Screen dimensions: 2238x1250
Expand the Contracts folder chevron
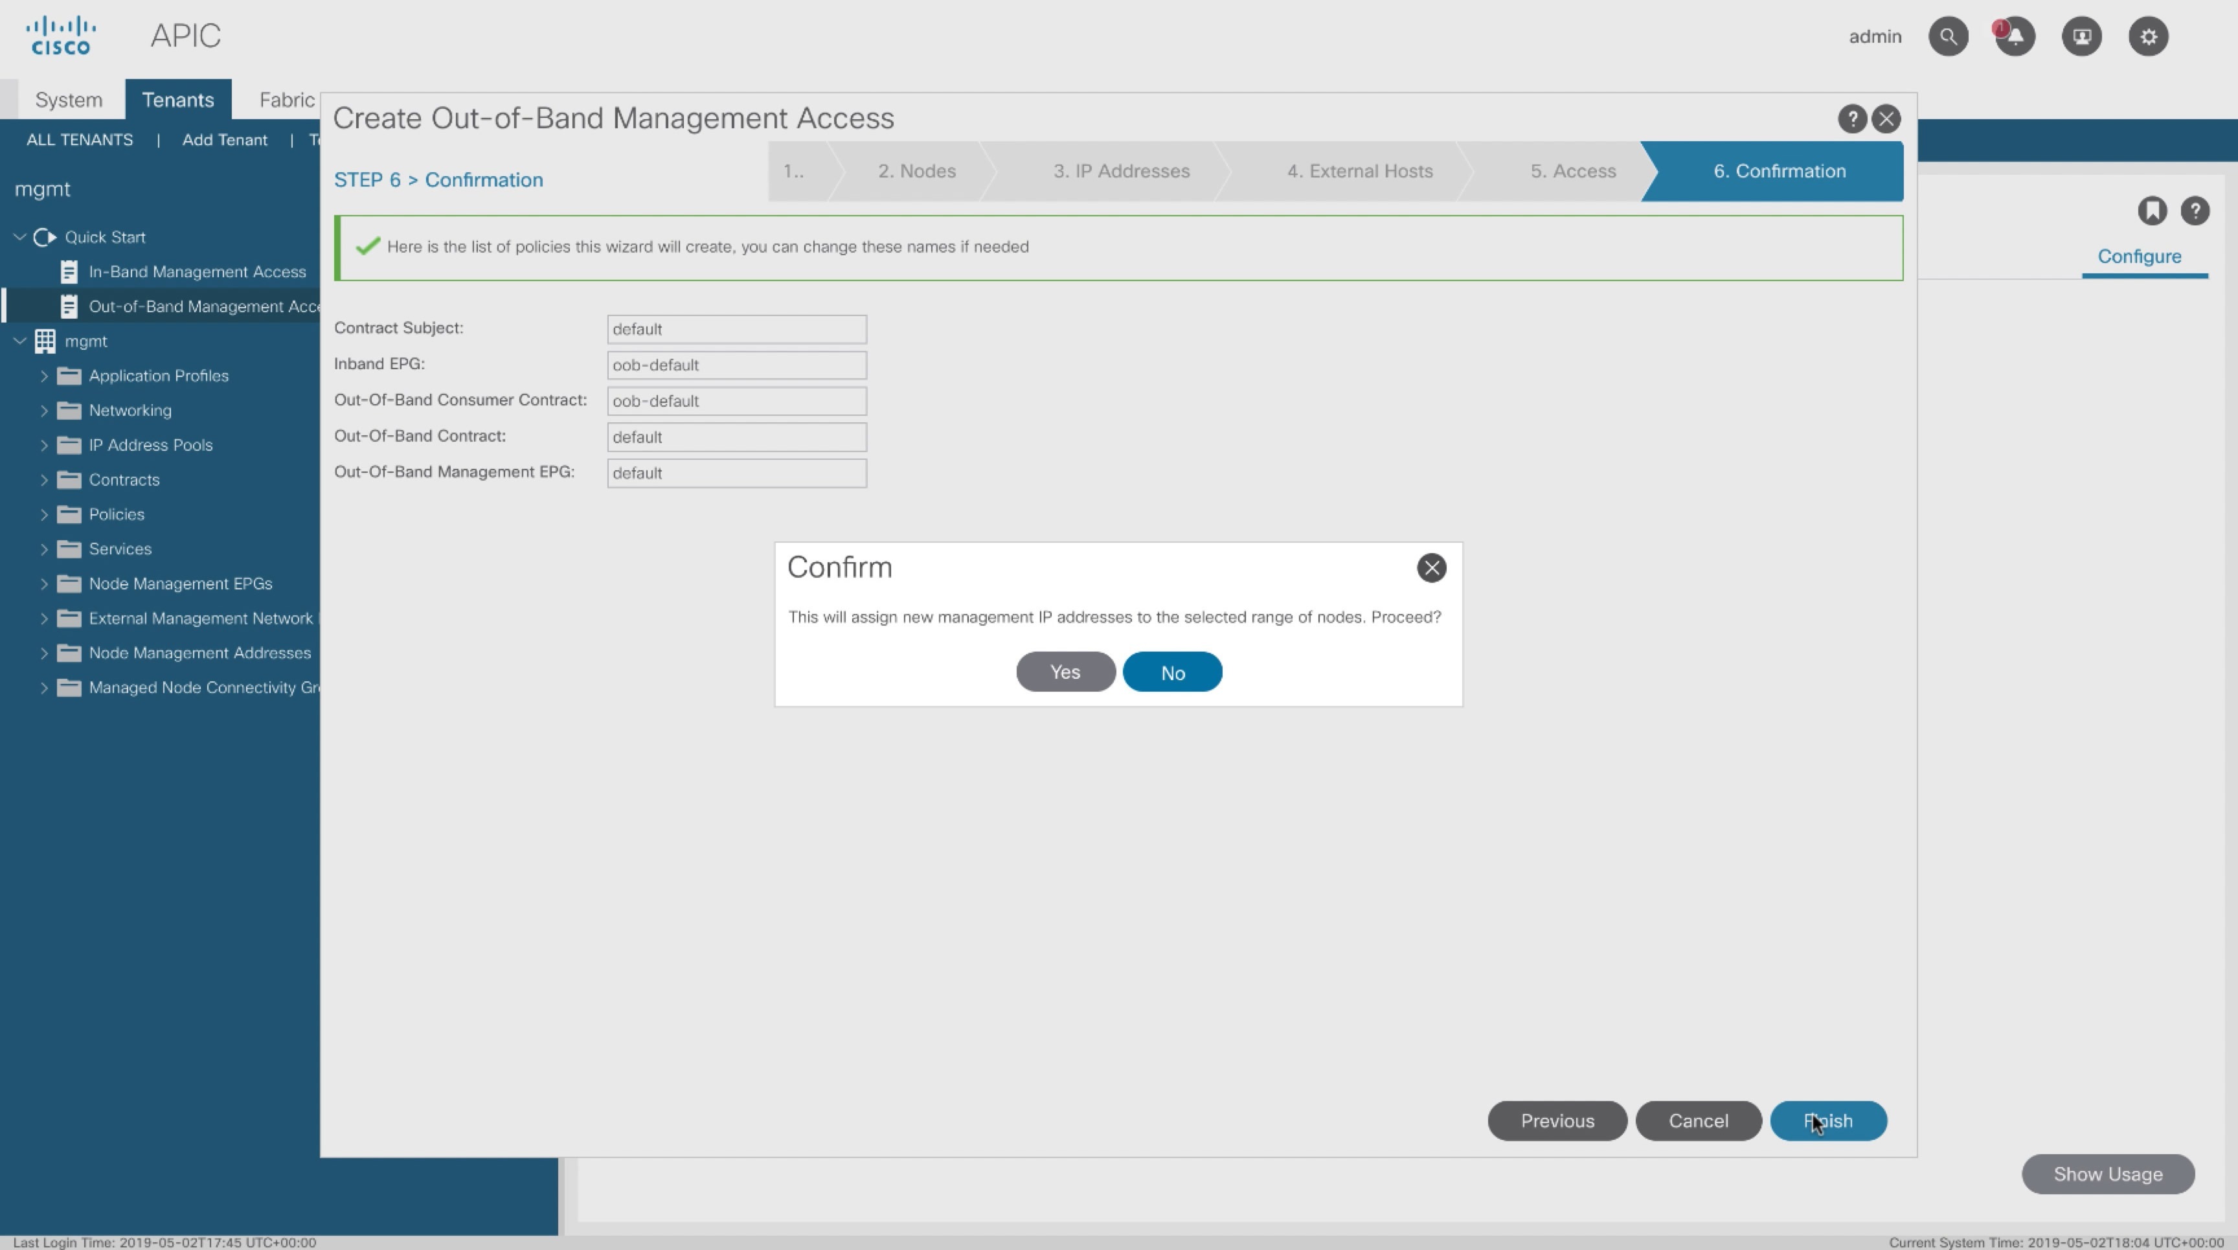click(x=44, y=479)
